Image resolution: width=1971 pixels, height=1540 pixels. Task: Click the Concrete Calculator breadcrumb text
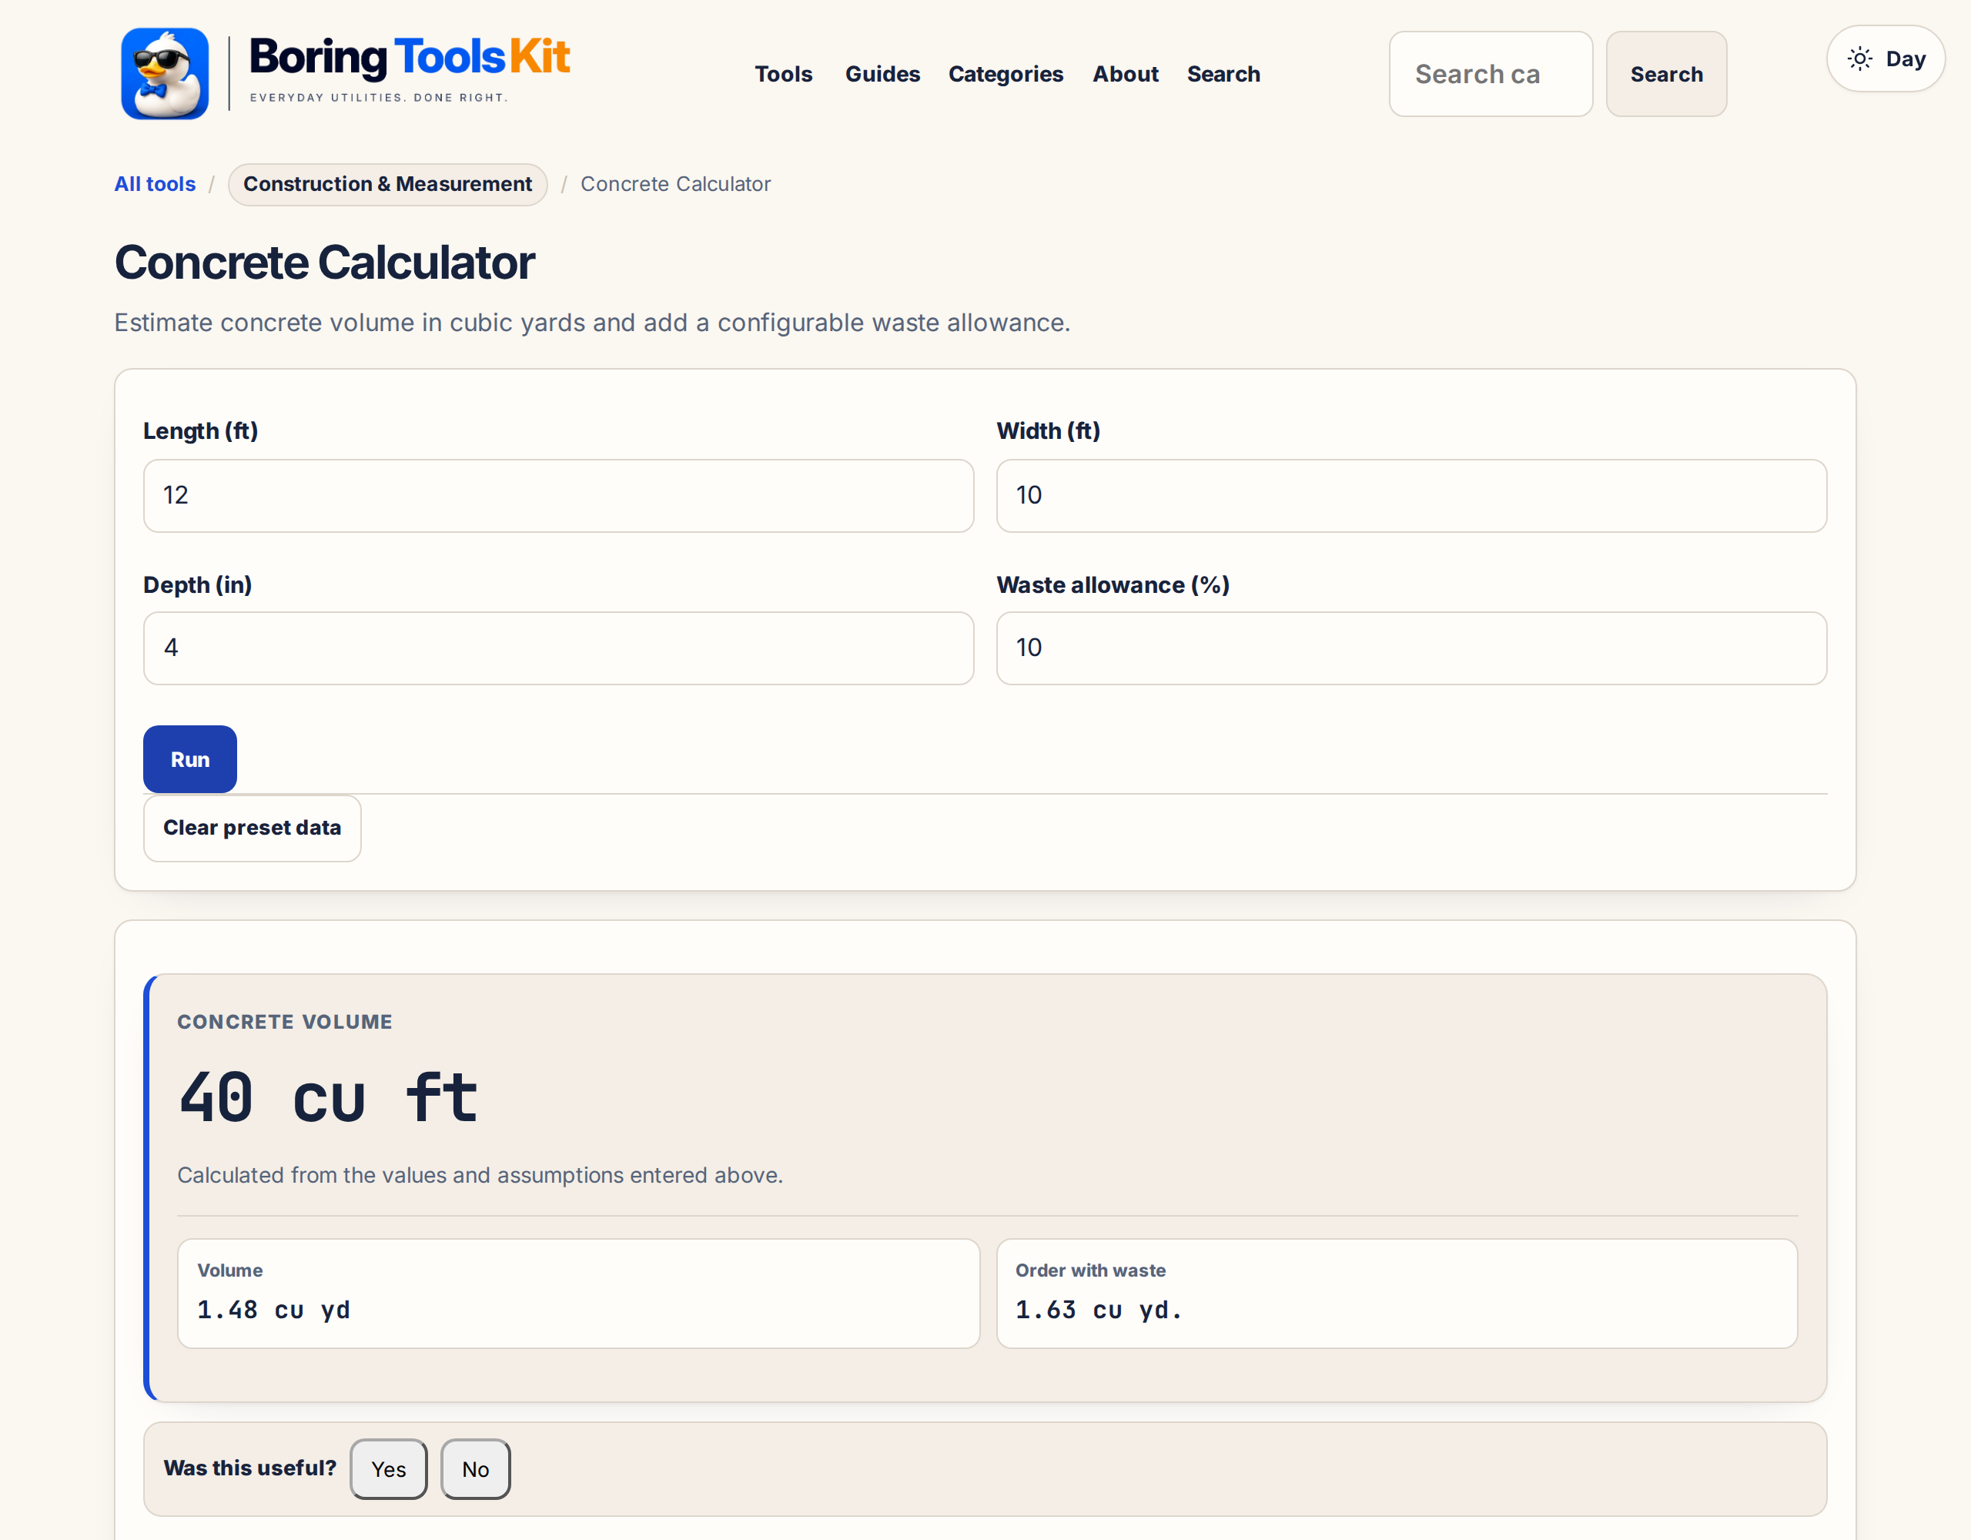(675, 184)
